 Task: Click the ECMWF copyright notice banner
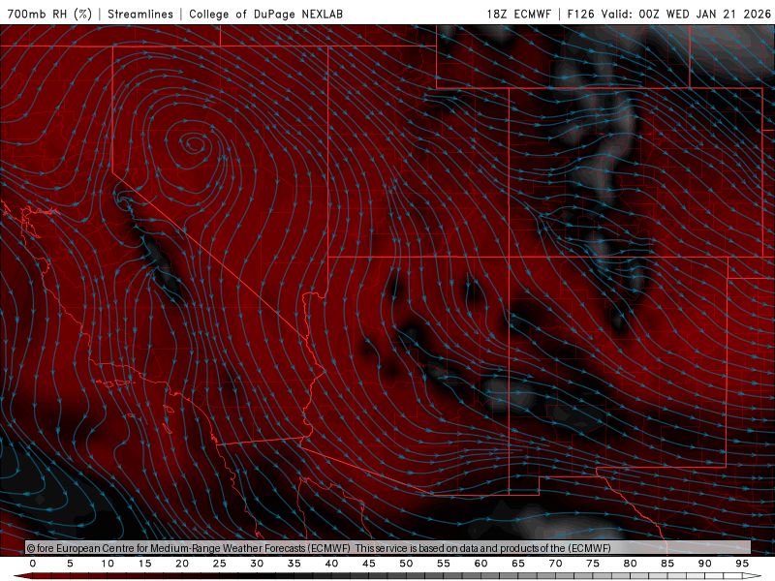[388, 547]
